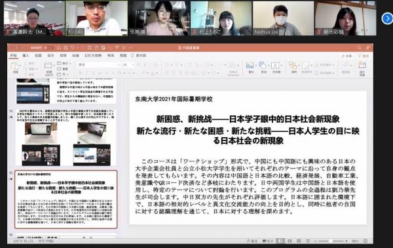The image size is (393, 248).
Task: Expand the New Slide dropdown arrow
Action: pos(54,66)
